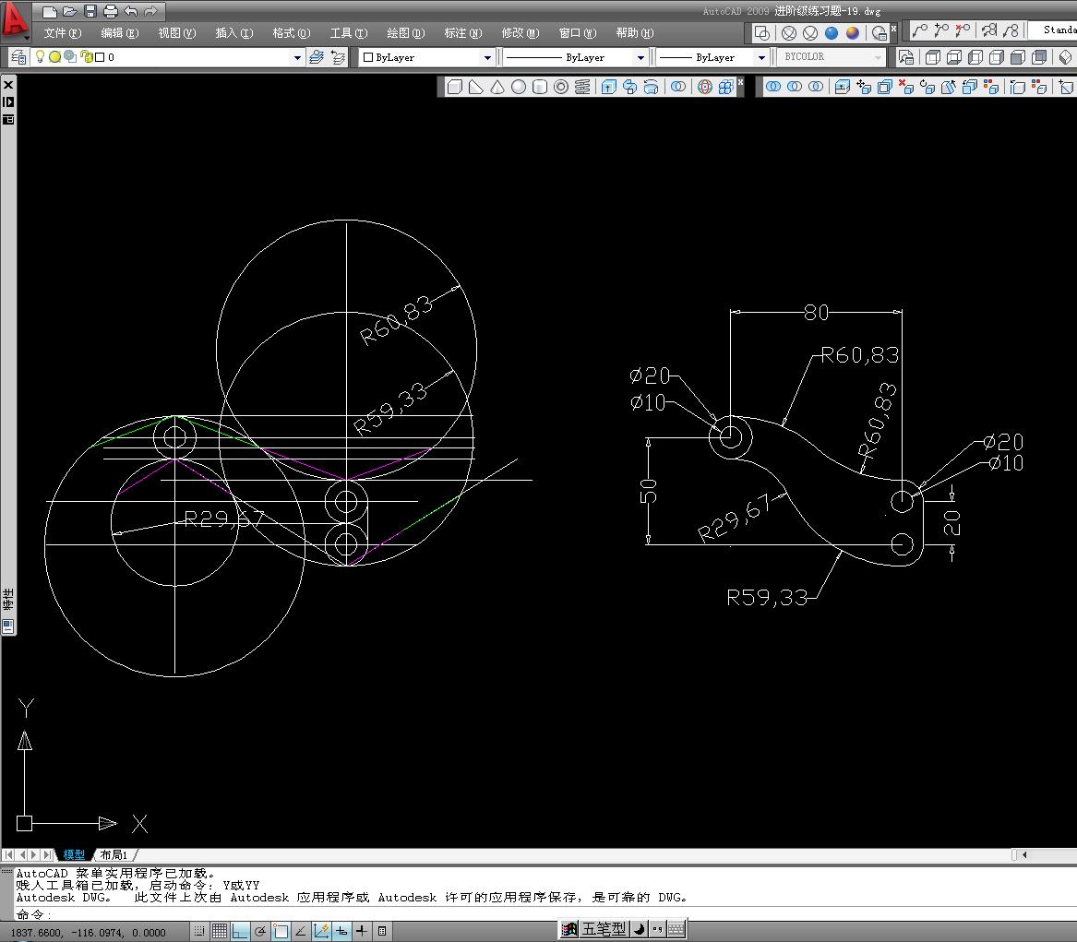Image resolution: width=1077 pixels, height=942 pixels.
Task: Click the Delete Faces red X icon
Action: 906,87
